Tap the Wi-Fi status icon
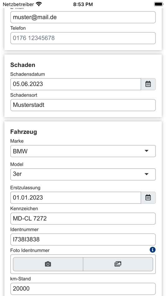The image size is (166, 296). [x=39, y=4]
